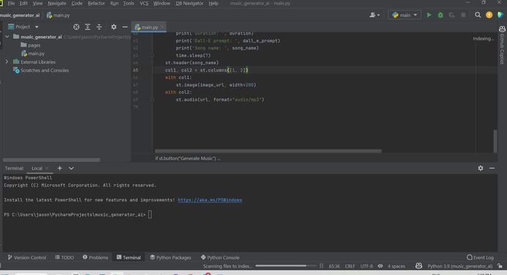
Task: Open Terminal settings gear icon
Action: pos(481,168)
